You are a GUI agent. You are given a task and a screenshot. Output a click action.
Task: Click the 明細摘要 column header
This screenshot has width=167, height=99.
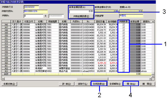(x=53, y=22)
